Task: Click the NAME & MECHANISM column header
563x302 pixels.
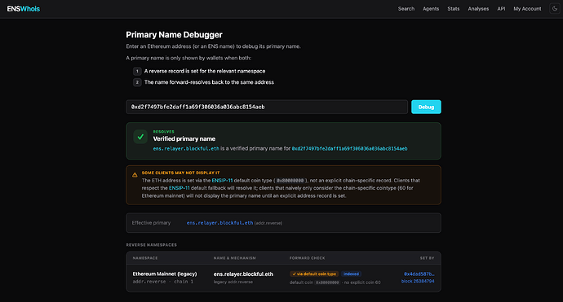Action: pyautogui.click(x=235, y=258)
